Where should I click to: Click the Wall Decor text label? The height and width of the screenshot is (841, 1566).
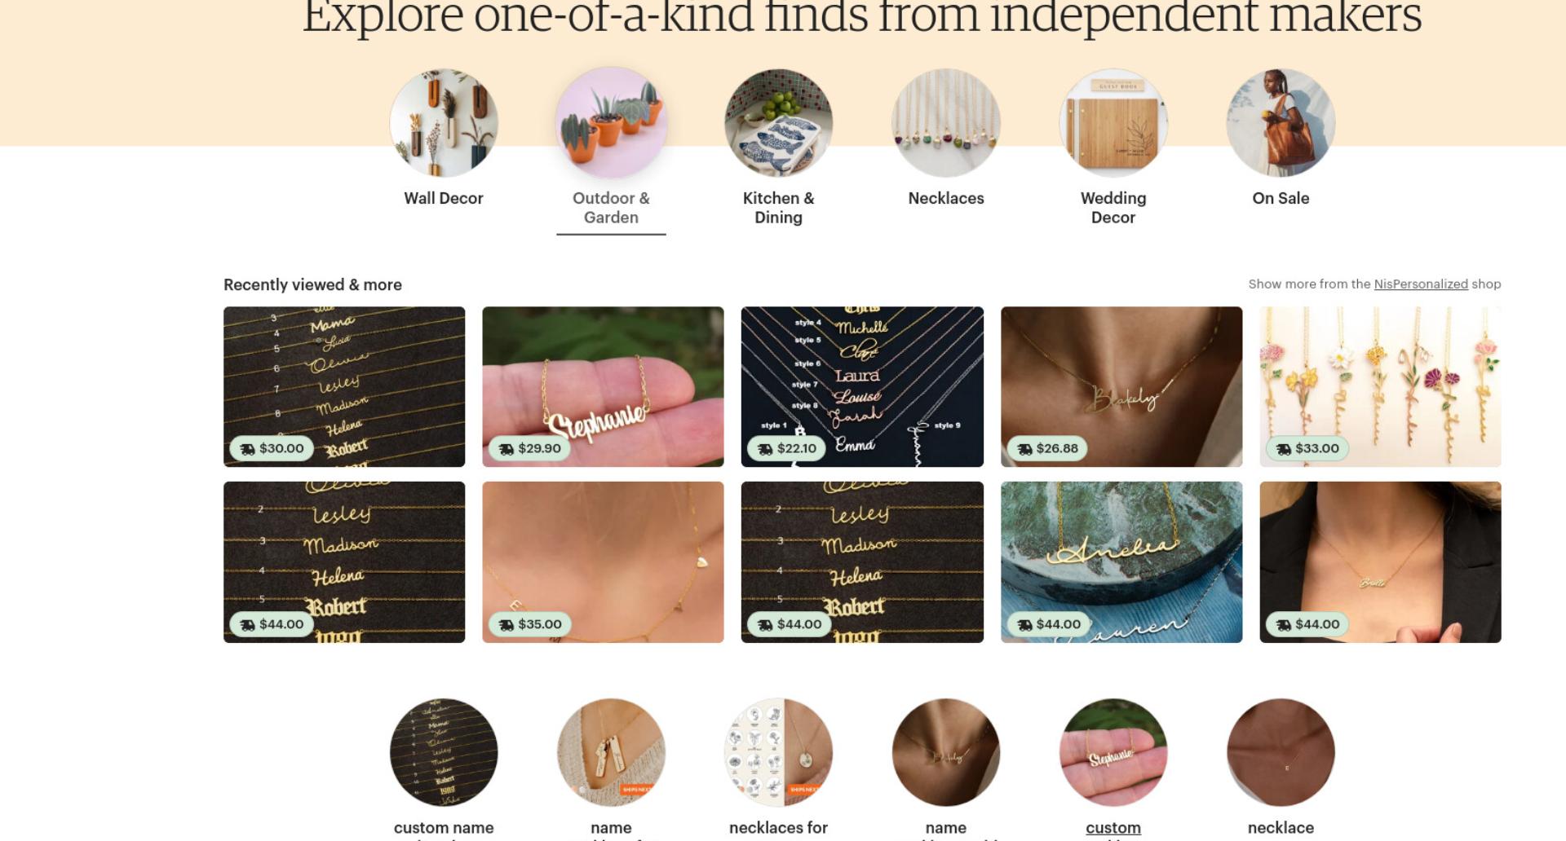coord(444,198)
